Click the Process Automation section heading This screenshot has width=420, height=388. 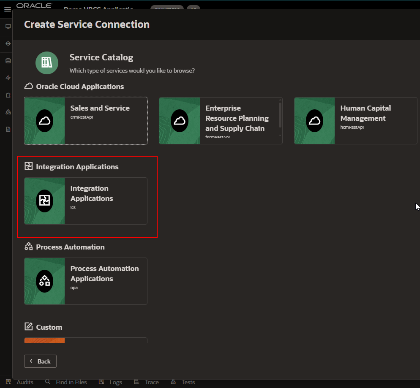70,247
